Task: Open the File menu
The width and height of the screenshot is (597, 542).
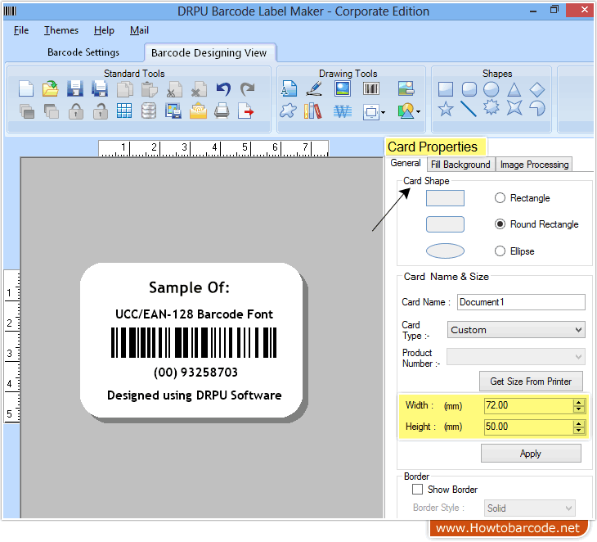Action: (21, 30)
